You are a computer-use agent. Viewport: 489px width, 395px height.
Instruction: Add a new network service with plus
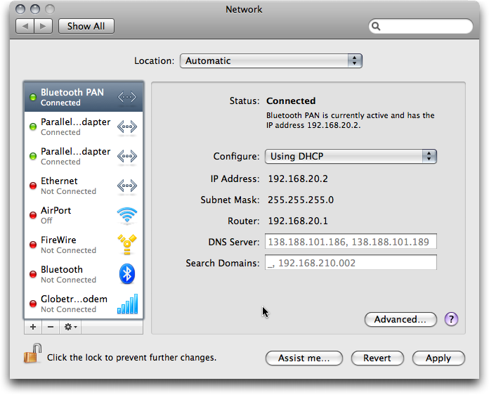pyautogui.click(x=33, y=327)
